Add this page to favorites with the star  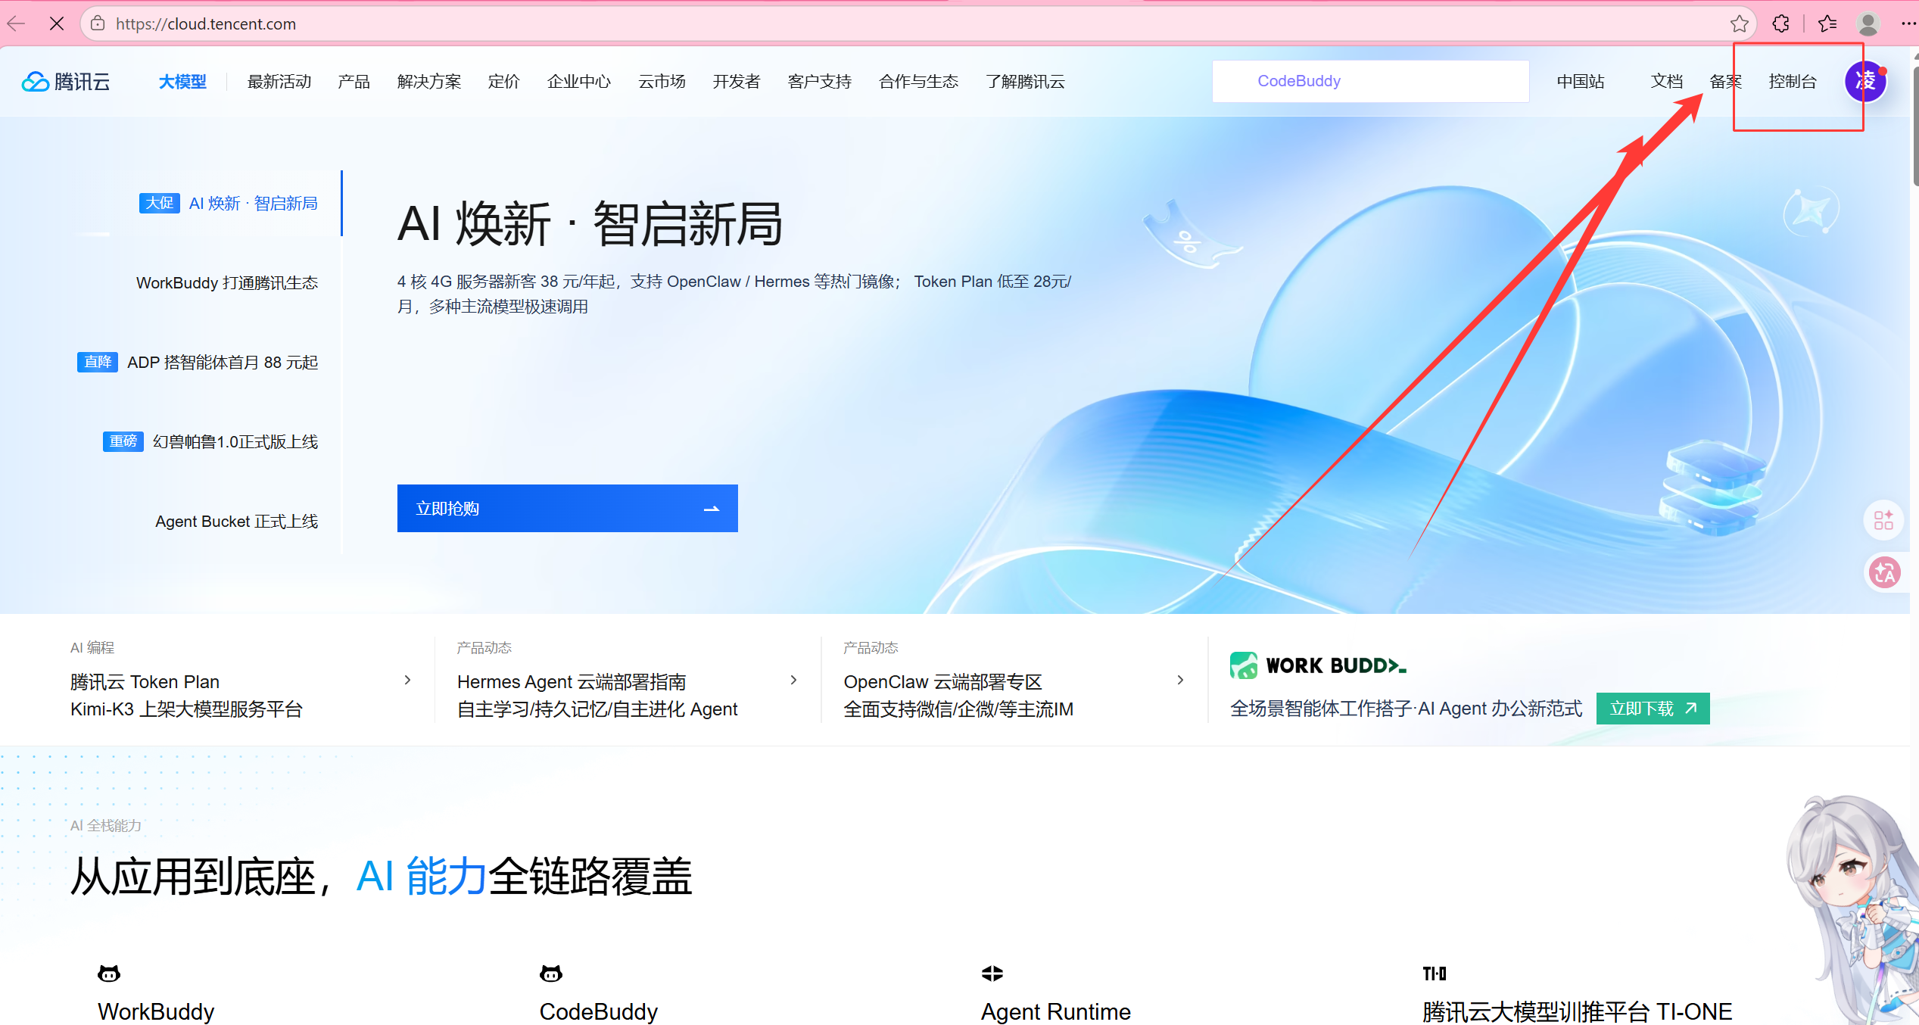pyautogui.click(x=1739, y=23)
